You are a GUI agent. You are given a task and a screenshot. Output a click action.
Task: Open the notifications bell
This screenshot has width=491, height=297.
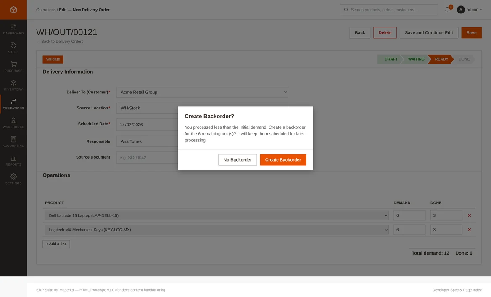coord(447,10)
